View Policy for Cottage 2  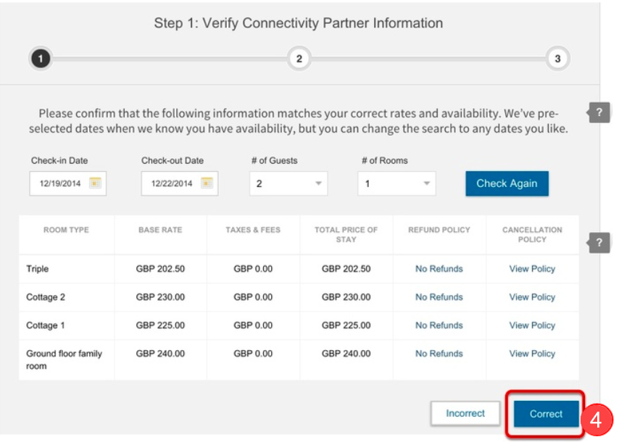[x=532, y=297]
